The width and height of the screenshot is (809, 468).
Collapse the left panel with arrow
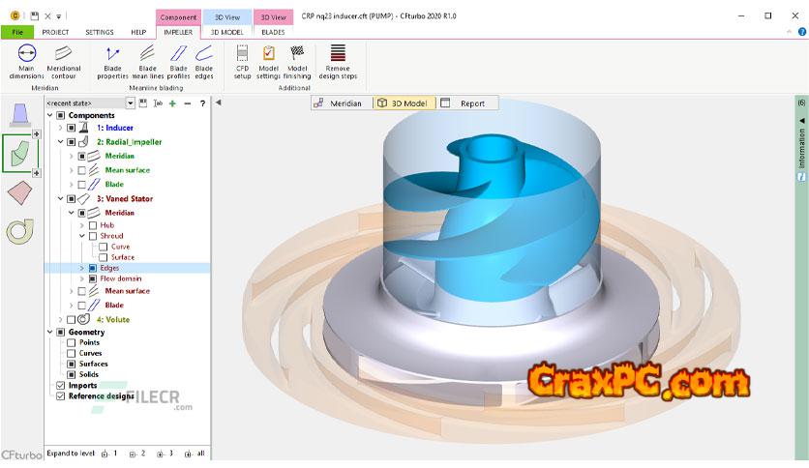[x=218, y=102]
